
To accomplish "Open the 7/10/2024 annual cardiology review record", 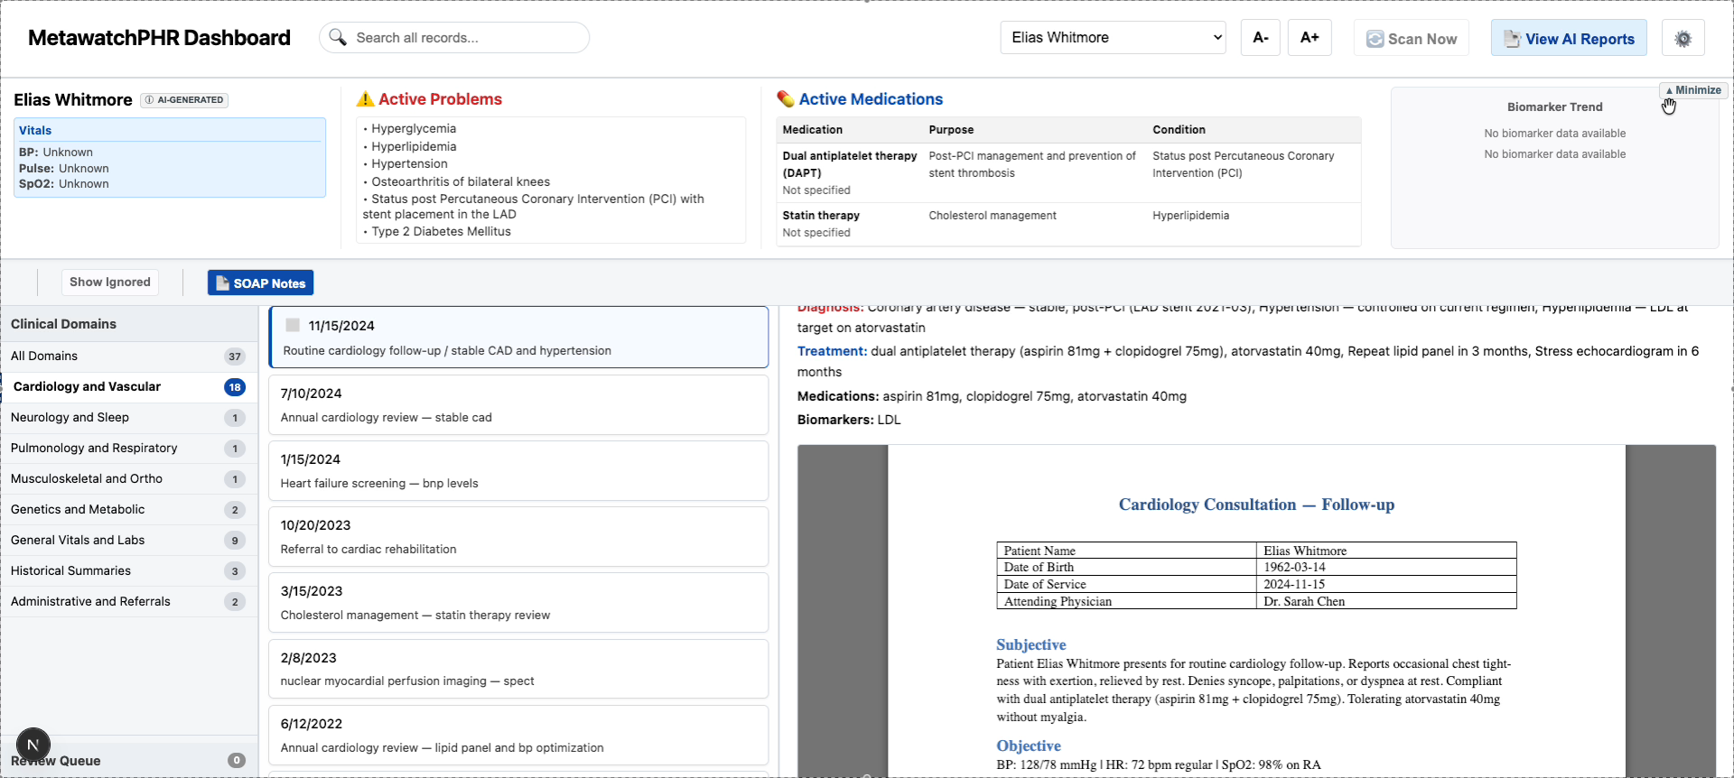I will [518, 405].
